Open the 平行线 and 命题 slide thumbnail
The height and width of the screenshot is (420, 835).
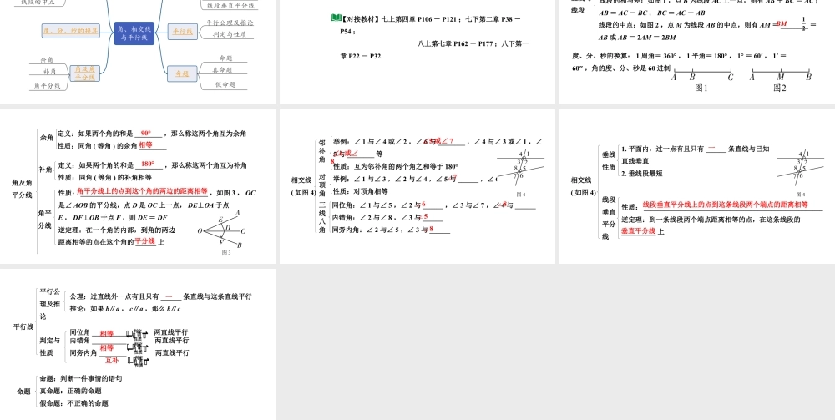[137, 343]
